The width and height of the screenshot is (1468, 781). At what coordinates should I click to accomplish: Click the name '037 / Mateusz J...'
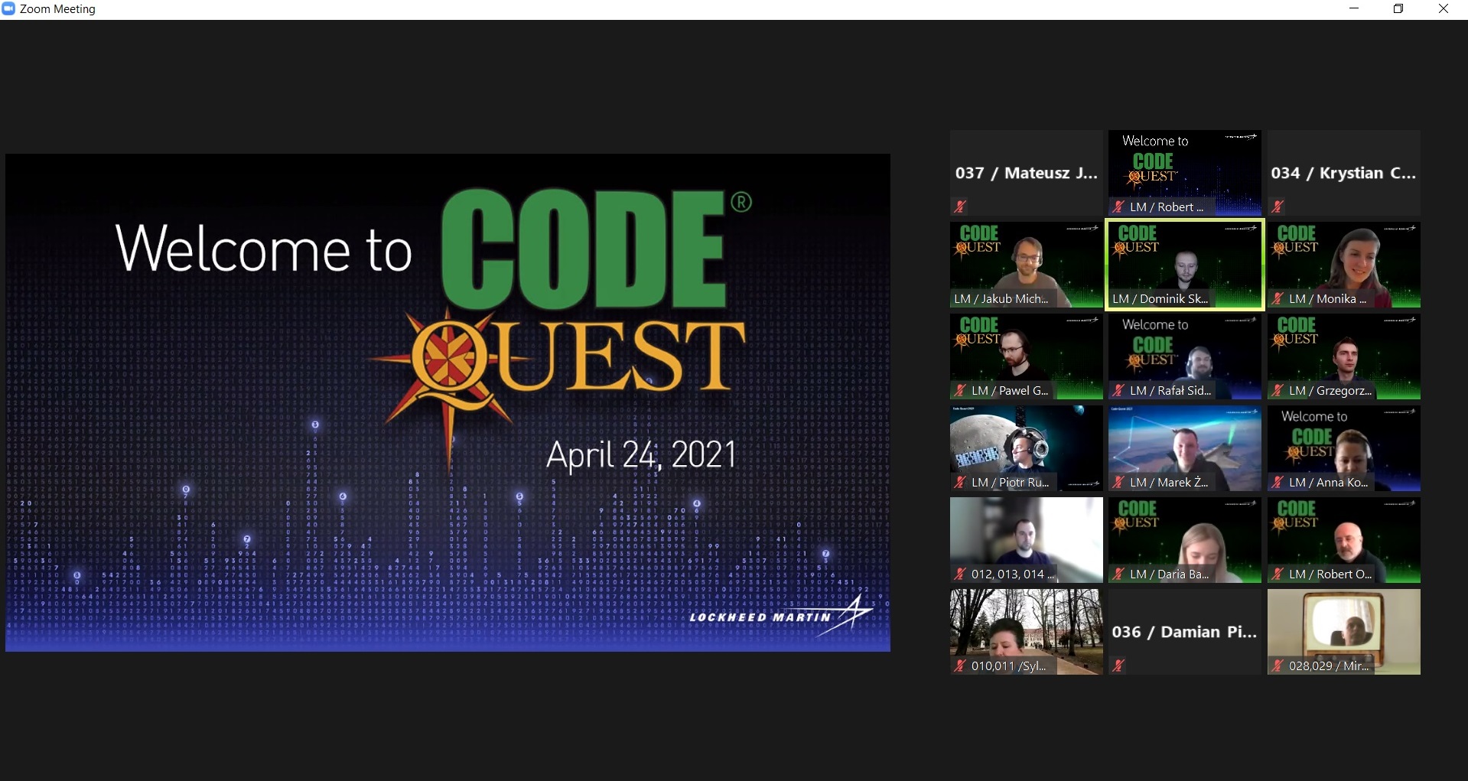tap(1027, 173)
